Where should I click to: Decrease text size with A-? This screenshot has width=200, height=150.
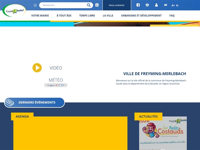(x=177, y=5)
